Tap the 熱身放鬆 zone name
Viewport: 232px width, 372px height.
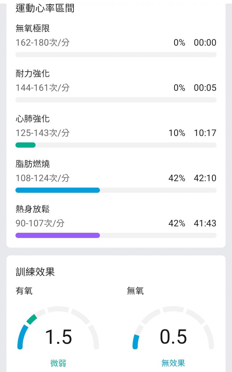tap(33, 209)
